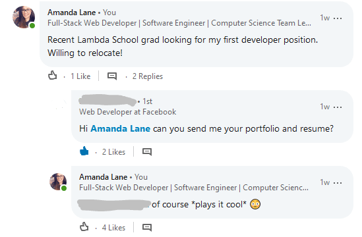This screenshot has width=362, height=237.
Task: Show the '2 Replies' thread
Action: (148, 76)
